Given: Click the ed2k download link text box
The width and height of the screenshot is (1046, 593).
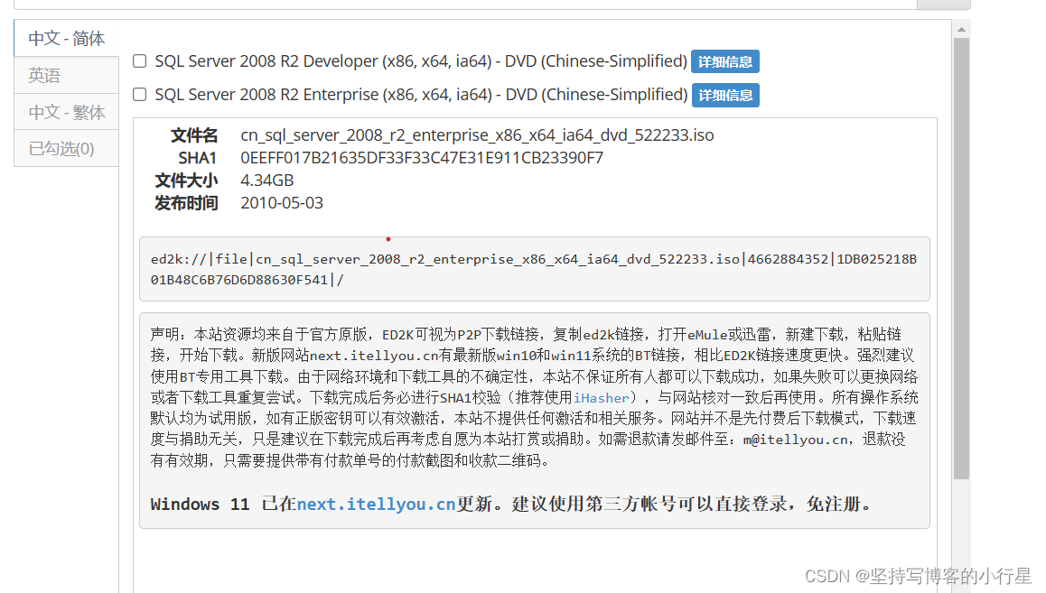Looking at the screenshot, I should click(535, 269).
